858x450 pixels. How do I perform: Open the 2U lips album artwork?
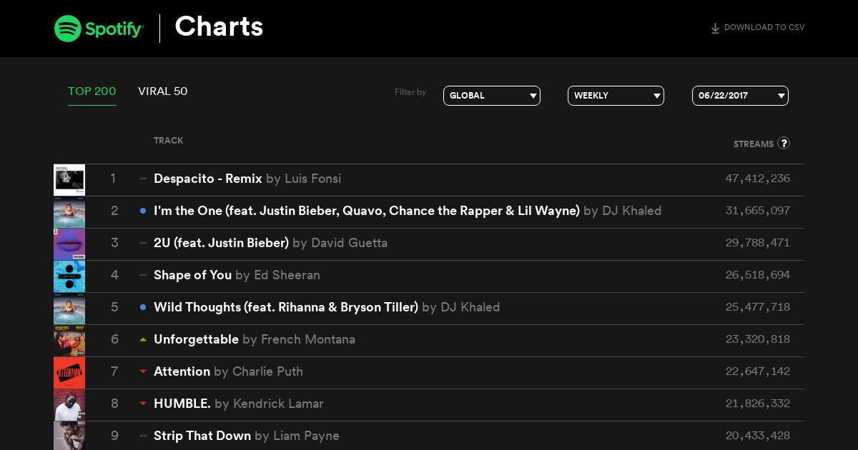[x=69, y=244]
